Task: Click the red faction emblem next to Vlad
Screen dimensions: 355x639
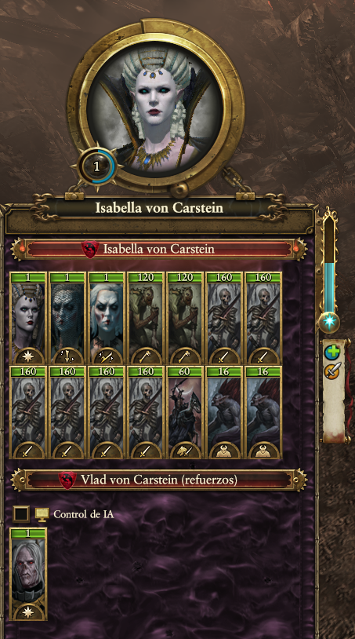Action: point(67,480)
